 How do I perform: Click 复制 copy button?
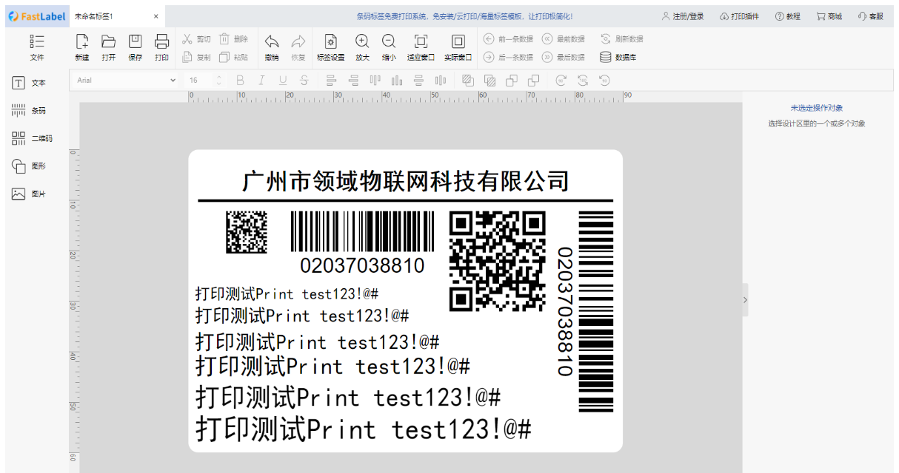click(x=196, y=57)
